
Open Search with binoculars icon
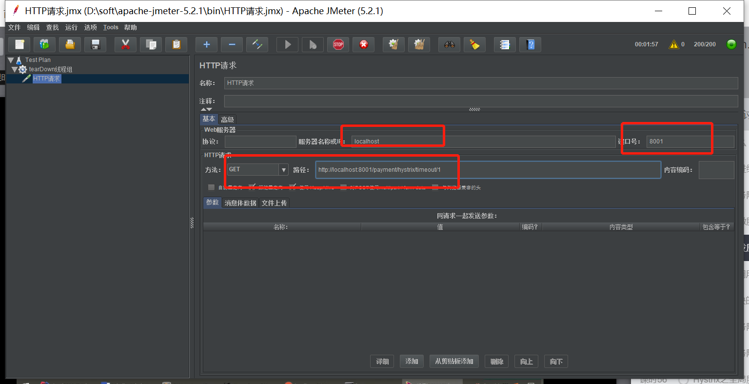(450, 44)
